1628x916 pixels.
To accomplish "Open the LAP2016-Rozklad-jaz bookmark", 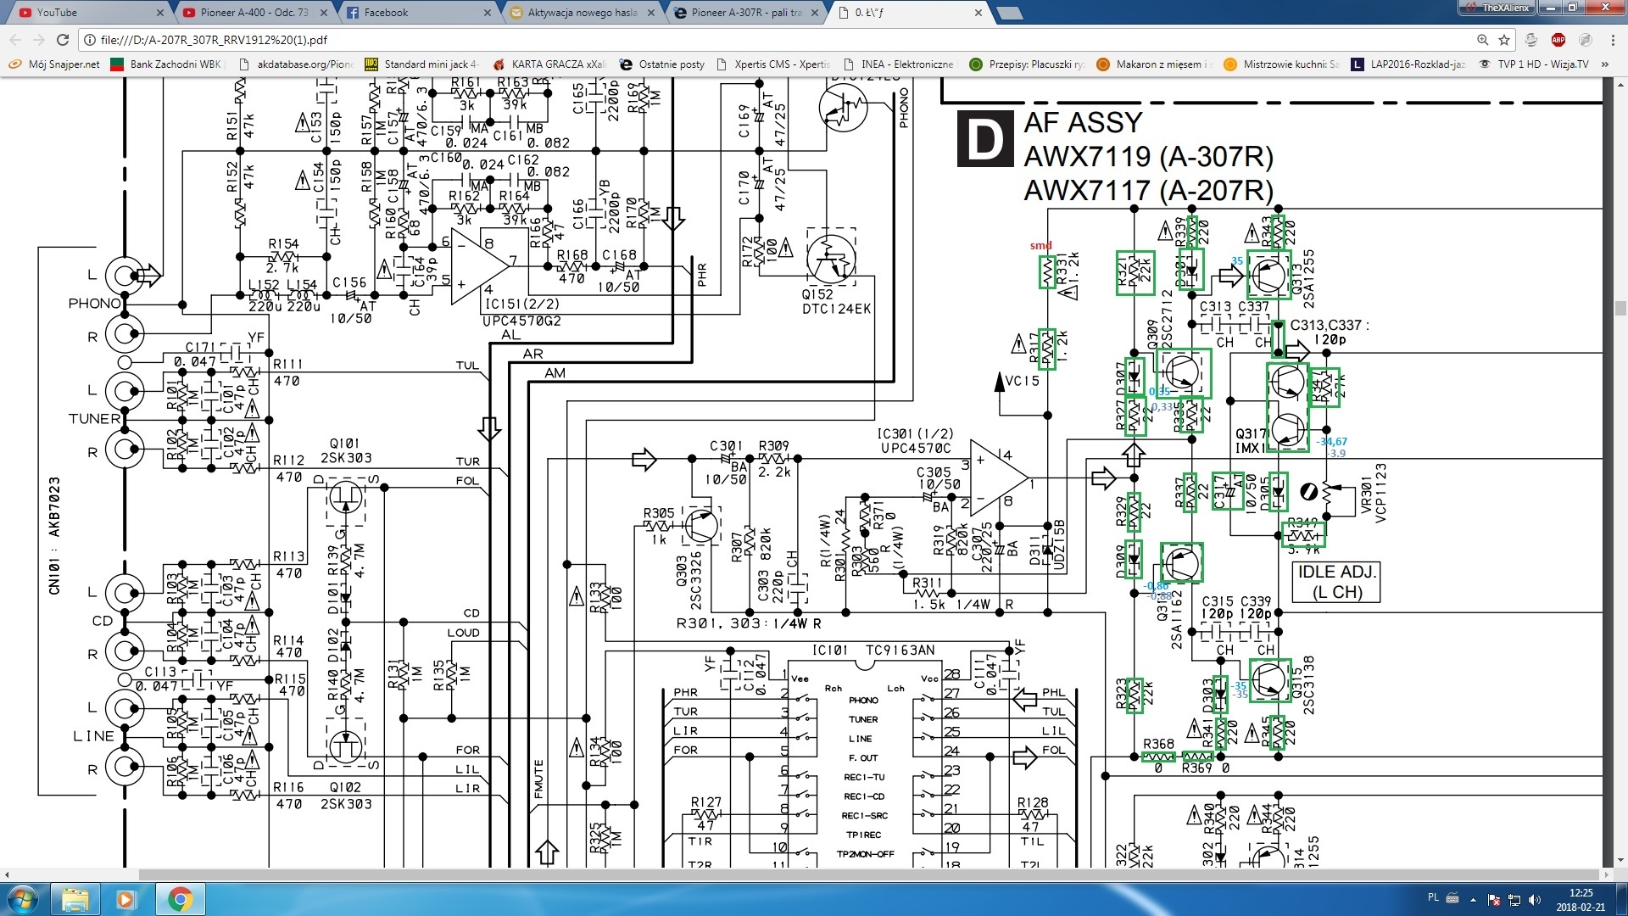I will click(x=1408, y=64).
